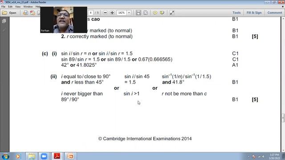The width and height of the screenshot is (285, 160).
Task: Click the attachments paperclip panel icon
Action: coord(4,30)
